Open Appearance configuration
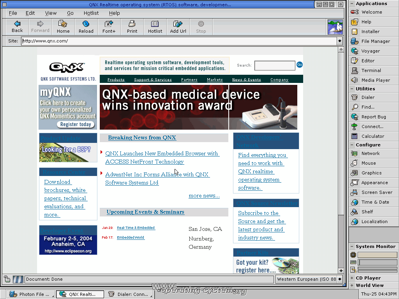The height and width of the screenshot is (299, 399). point(374,183)
